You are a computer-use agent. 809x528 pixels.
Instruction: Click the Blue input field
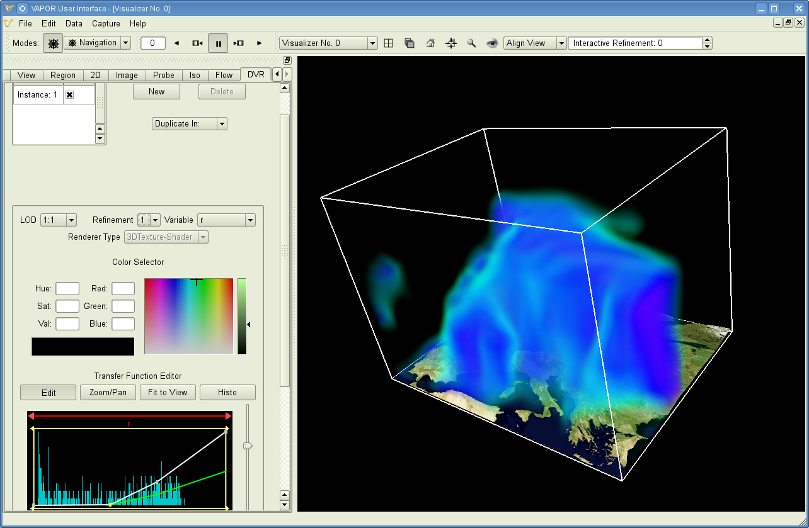click(123, 323)
